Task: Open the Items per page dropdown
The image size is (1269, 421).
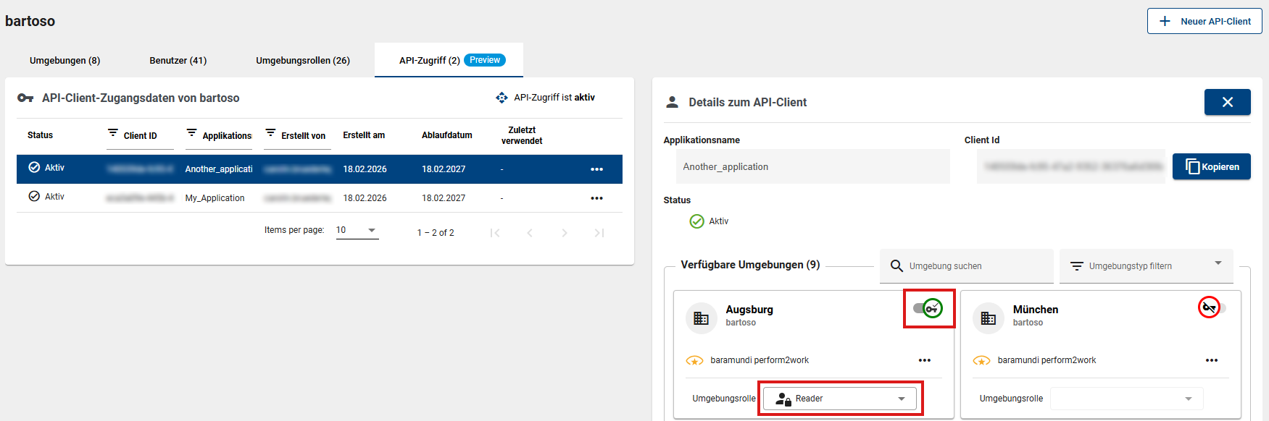Action: coord(357,231)
